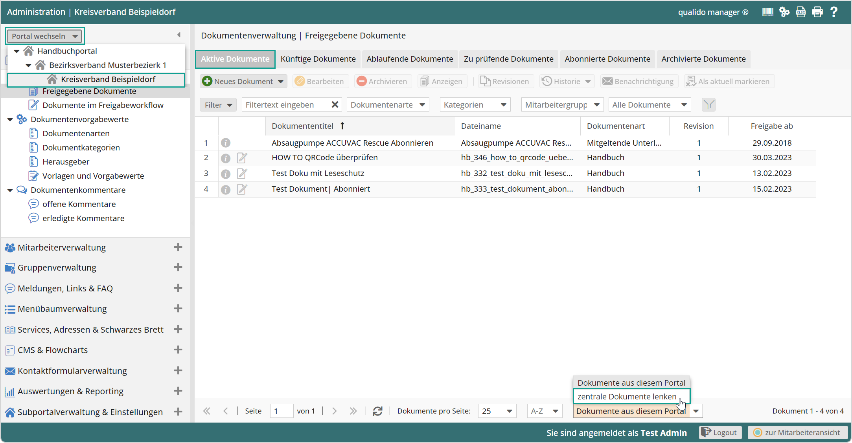Viewport: 852px width, 443px height.
Task: Show info for Absaugpumpe ACCUVAC Rescue row
Action: (x=226, y=143)
